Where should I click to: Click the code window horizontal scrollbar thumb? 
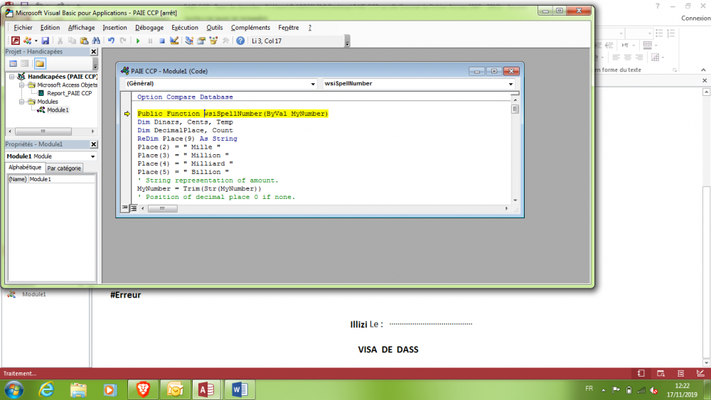tap(162, 208)
